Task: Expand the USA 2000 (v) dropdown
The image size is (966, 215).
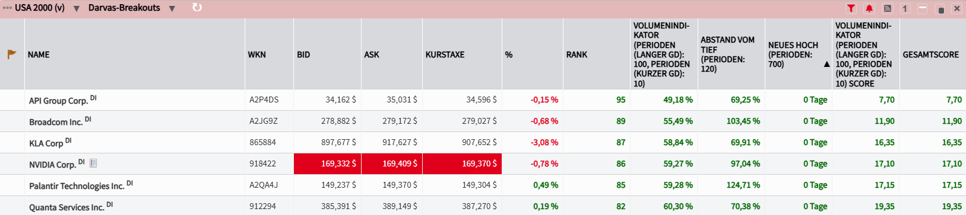Action: pyautogui.click(x=77, y=9)
